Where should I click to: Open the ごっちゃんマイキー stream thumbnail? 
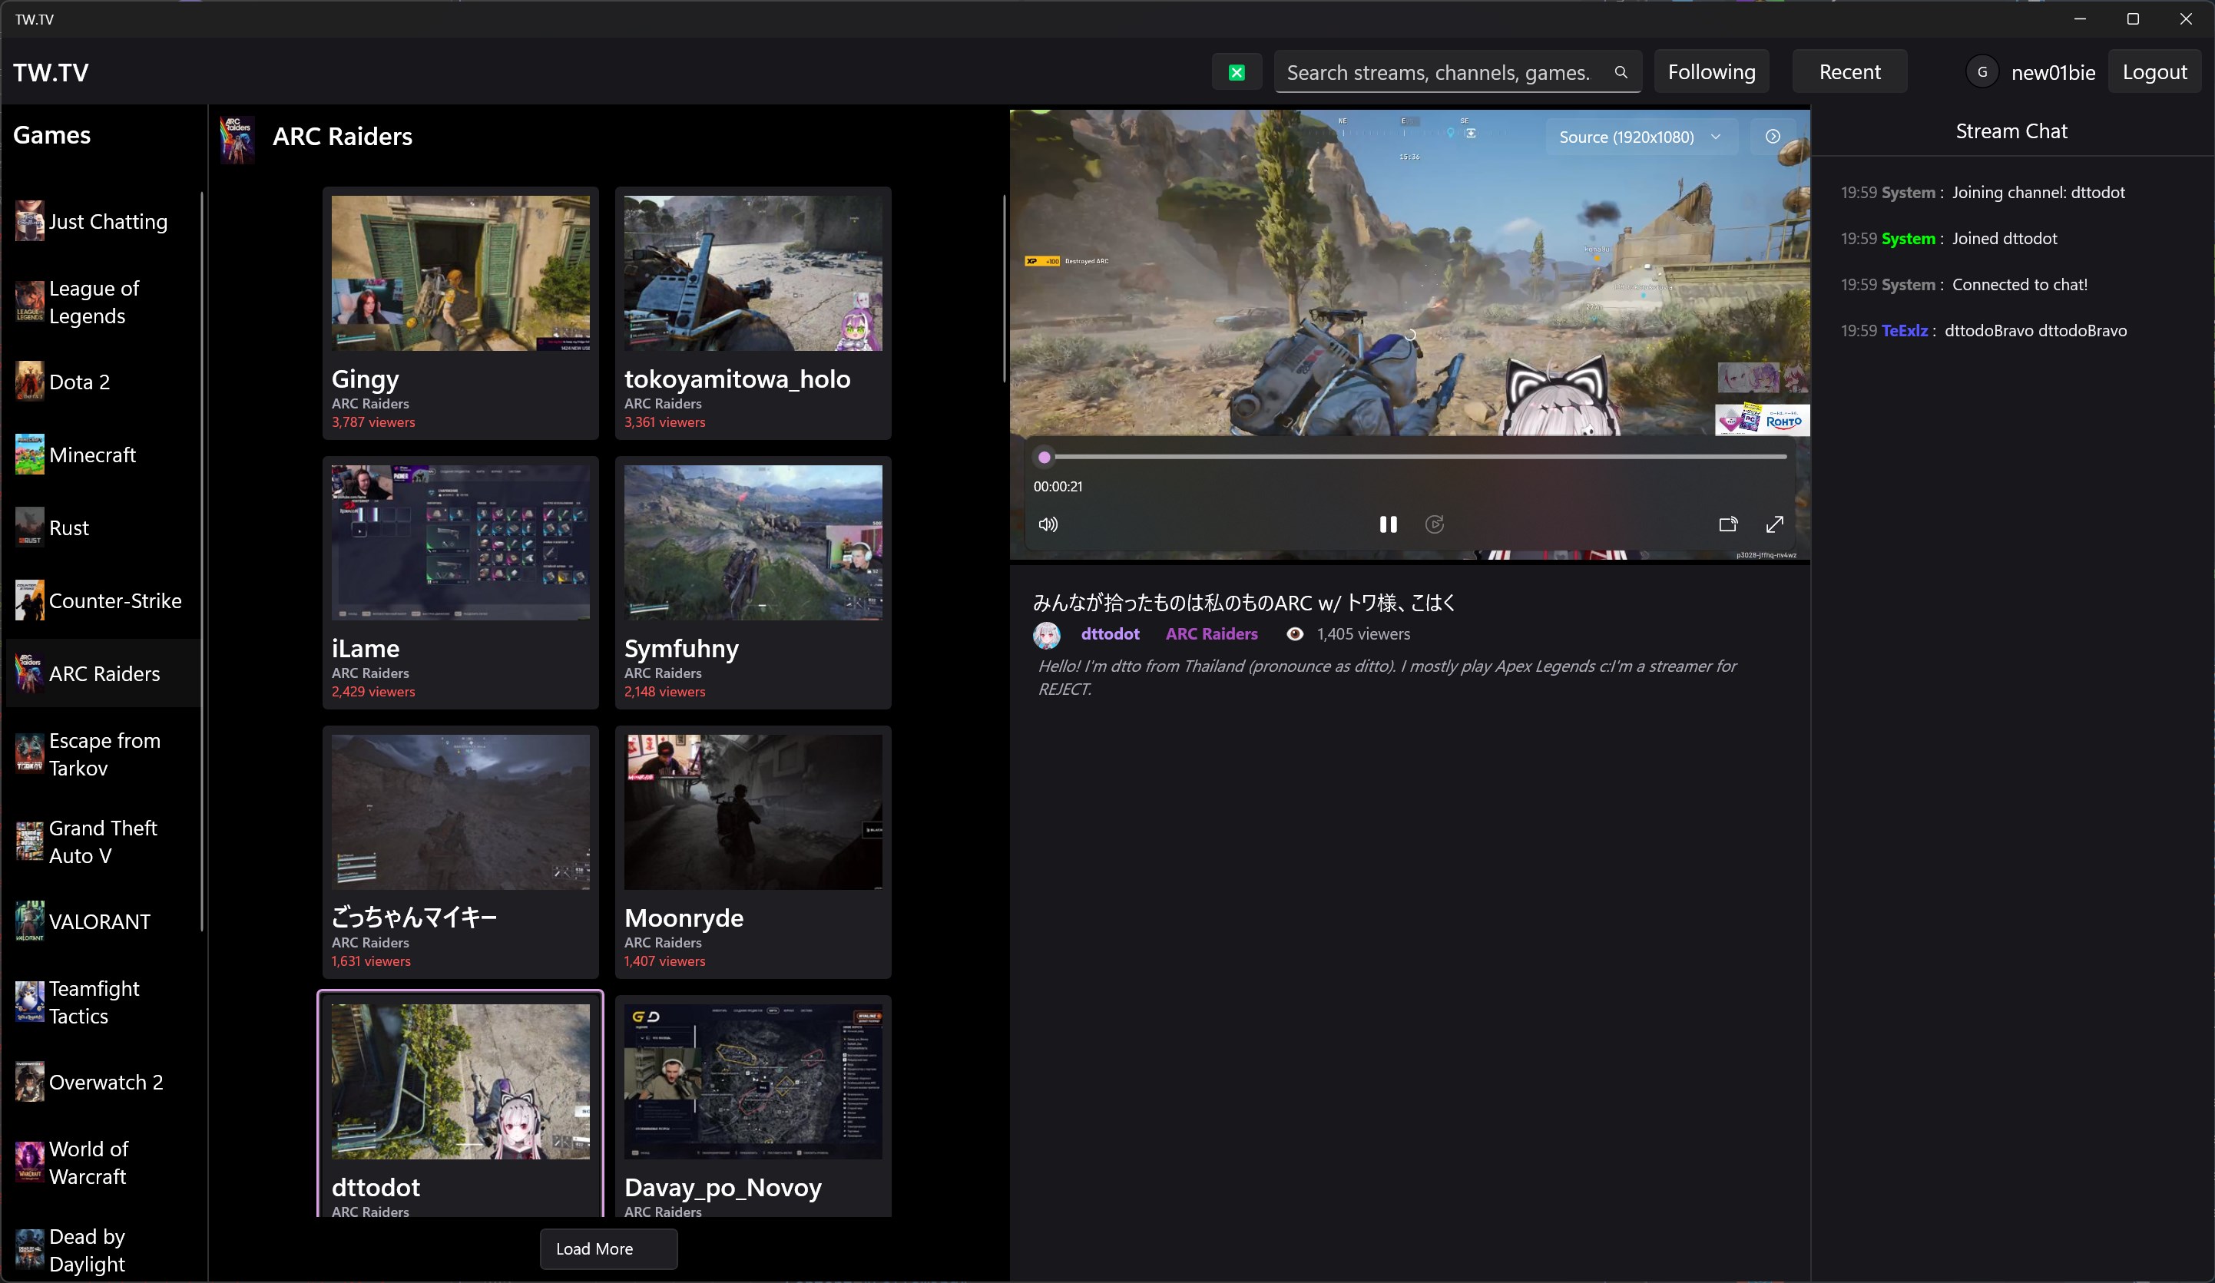coord(461,813)
